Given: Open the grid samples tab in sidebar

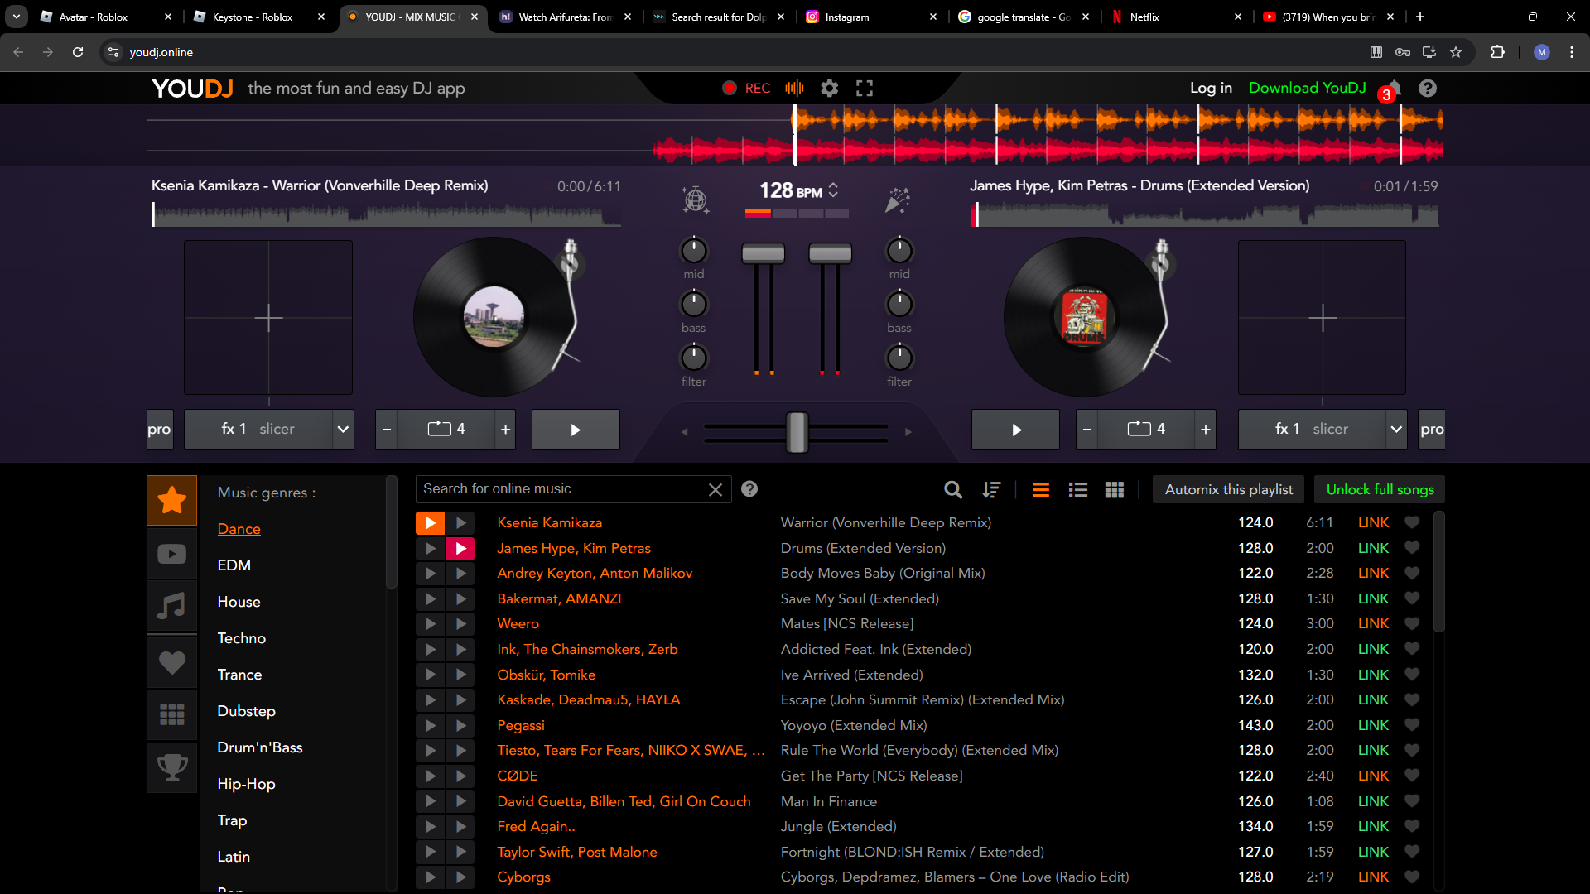Looking at the screenshot, I should pyautogui.click(x=172, y=714).
